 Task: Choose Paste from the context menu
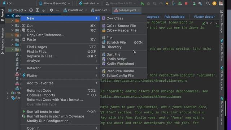pyautogui.click(x=60, y=39)
